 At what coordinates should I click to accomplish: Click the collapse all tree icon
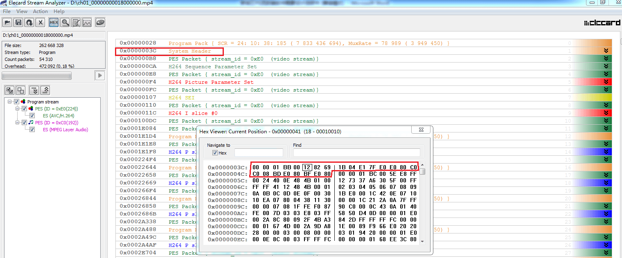(45, 90)
